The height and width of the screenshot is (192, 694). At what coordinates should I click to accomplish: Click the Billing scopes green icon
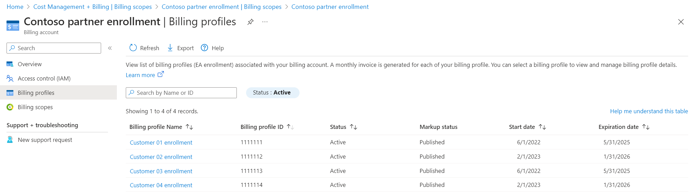coord(10,107)
